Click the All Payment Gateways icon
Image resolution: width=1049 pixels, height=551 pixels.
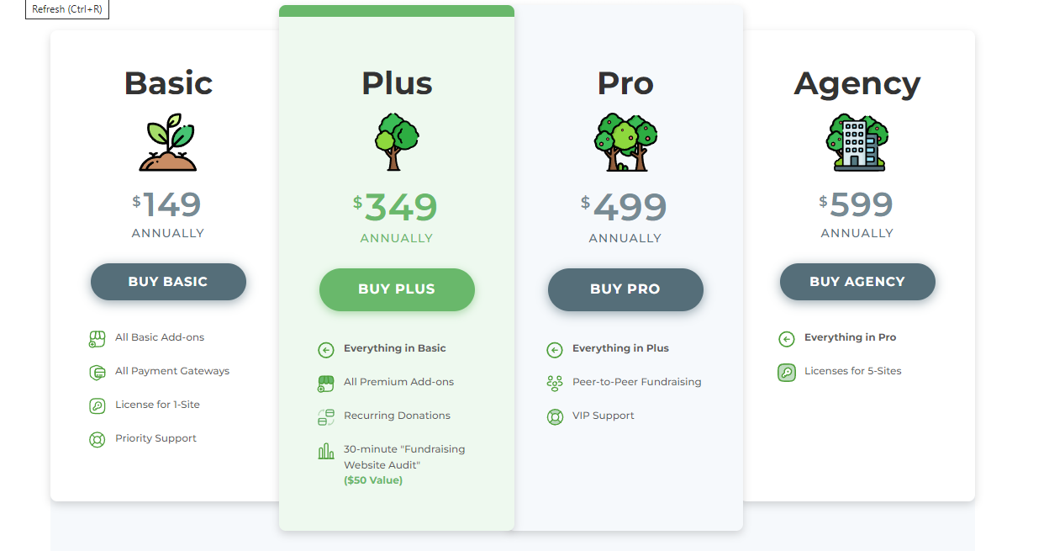pos(98,372)
